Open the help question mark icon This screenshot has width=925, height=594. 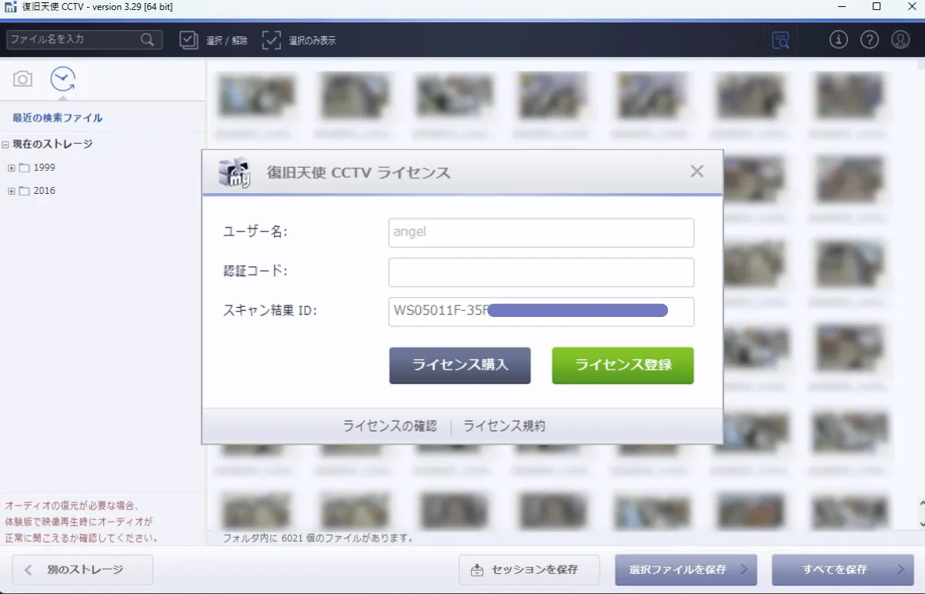(x=870, y=40)
